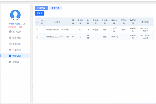Screen dimensions: 156x104
Task: Check the box for order row 1
Action: [x=37, y=30]
